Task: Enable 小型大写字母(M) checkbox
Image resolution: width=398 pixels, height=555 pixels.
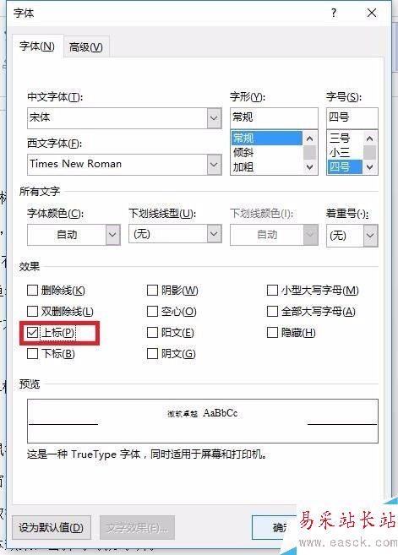Action: 272,291
